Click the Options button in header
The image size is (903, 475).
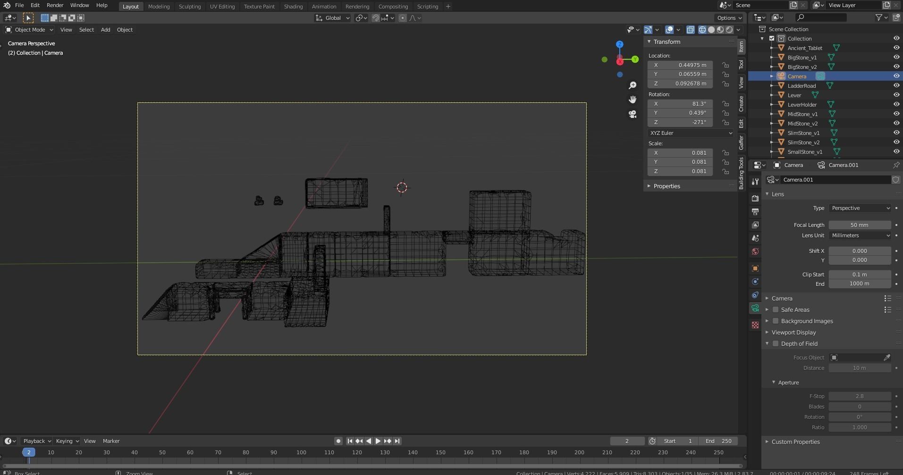[730, 18]
